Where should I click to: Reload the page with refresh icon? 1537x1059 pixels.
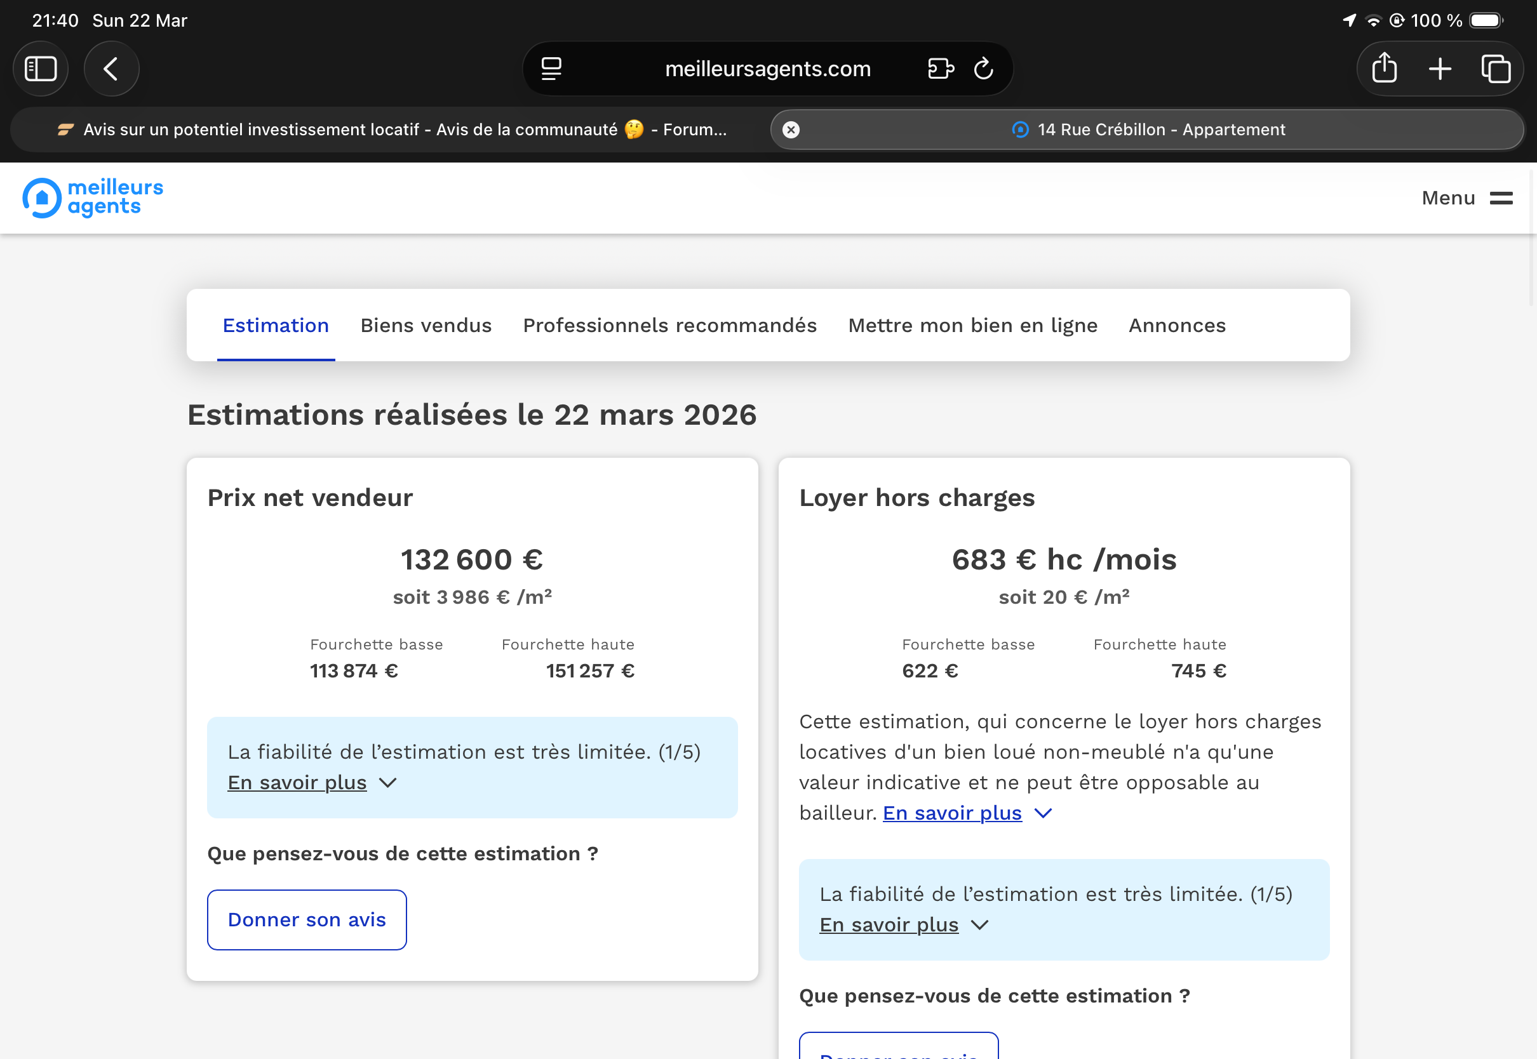tap(983, 69)
